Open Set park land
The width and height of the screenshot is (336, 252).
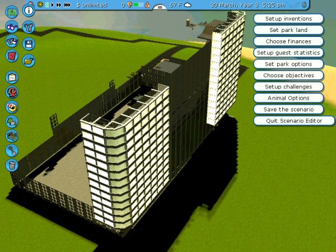(288, 30)
